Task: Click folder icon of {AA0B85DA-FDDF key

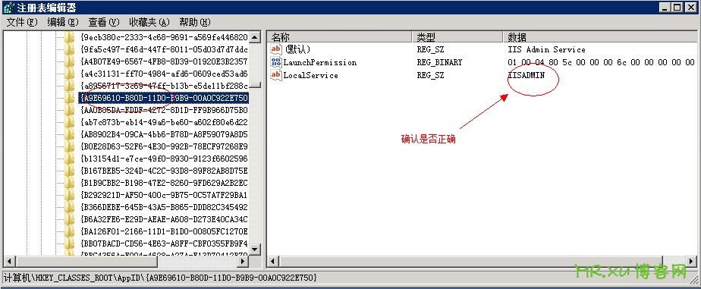Action: [69, 109]
